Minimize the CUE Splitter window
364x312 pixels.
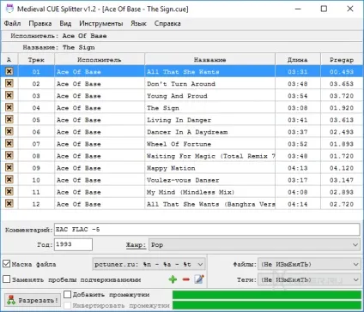click(x=298, y=9)
